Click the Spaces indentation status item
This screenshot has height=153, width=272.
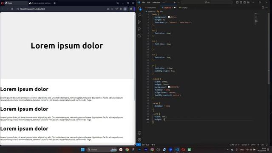coord(245,144)
